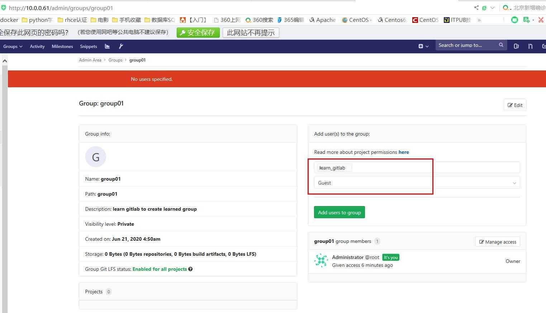This screenshot has width=546, height=313.
Task: Open the Administrator member link
Action: [x=348, y=257]
